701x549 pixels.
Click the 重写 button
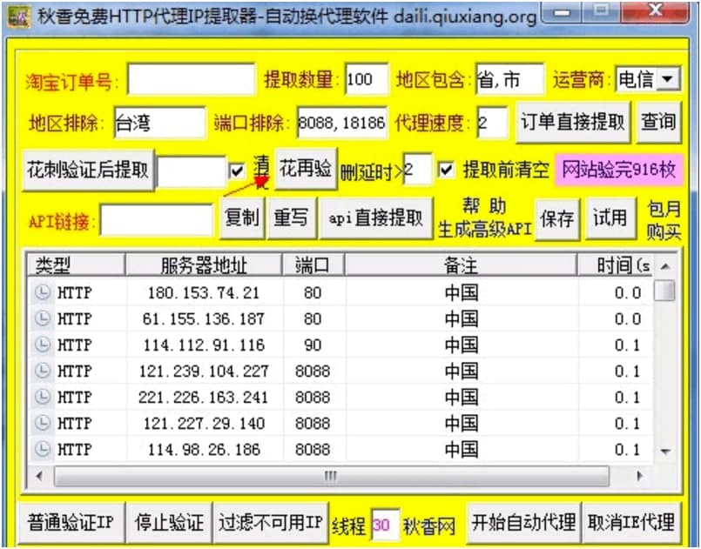click(291, 218)
